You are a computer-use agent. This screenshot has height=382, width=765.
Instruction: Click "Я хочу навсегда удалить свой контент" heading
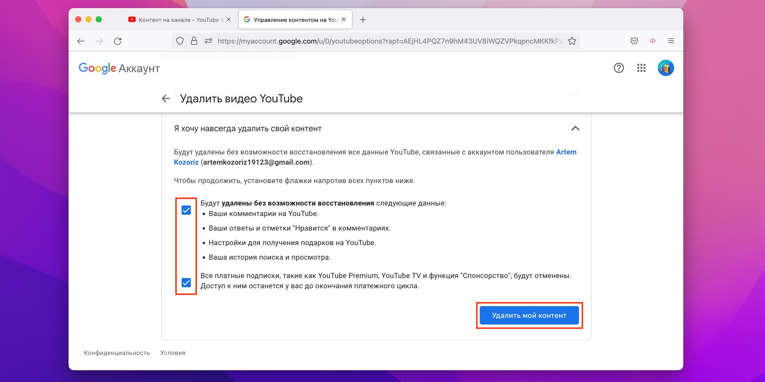point(248,129)
